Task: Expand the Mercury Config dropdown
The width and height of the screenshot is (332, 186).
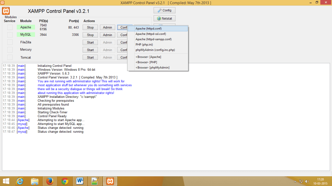Action: (x=122, y=50)
